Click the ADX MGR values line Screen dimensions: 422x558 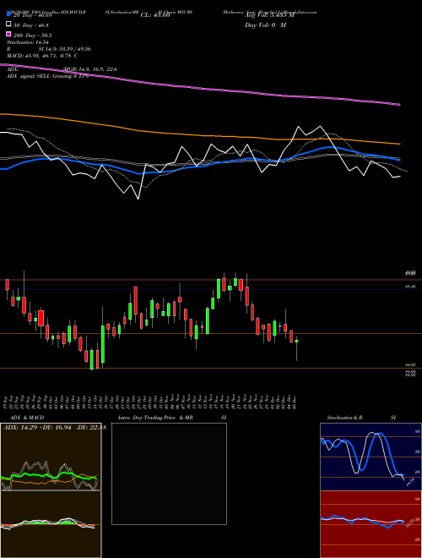62,69
